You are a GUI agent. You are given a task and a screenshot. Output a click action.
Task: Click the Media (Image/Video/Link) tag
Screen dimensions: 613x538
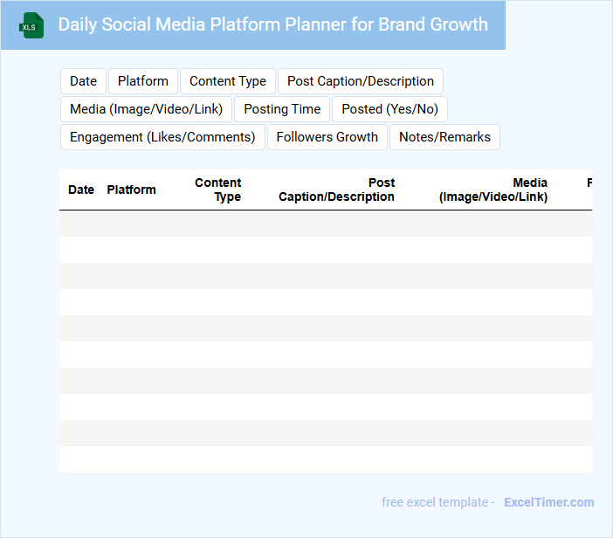tap(146, 109)
